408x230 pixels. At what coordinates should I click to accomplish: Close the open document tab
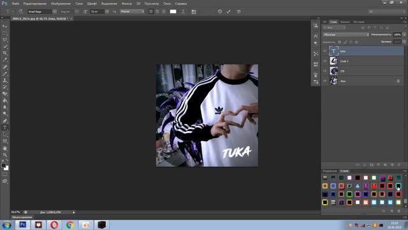point(71,19)
